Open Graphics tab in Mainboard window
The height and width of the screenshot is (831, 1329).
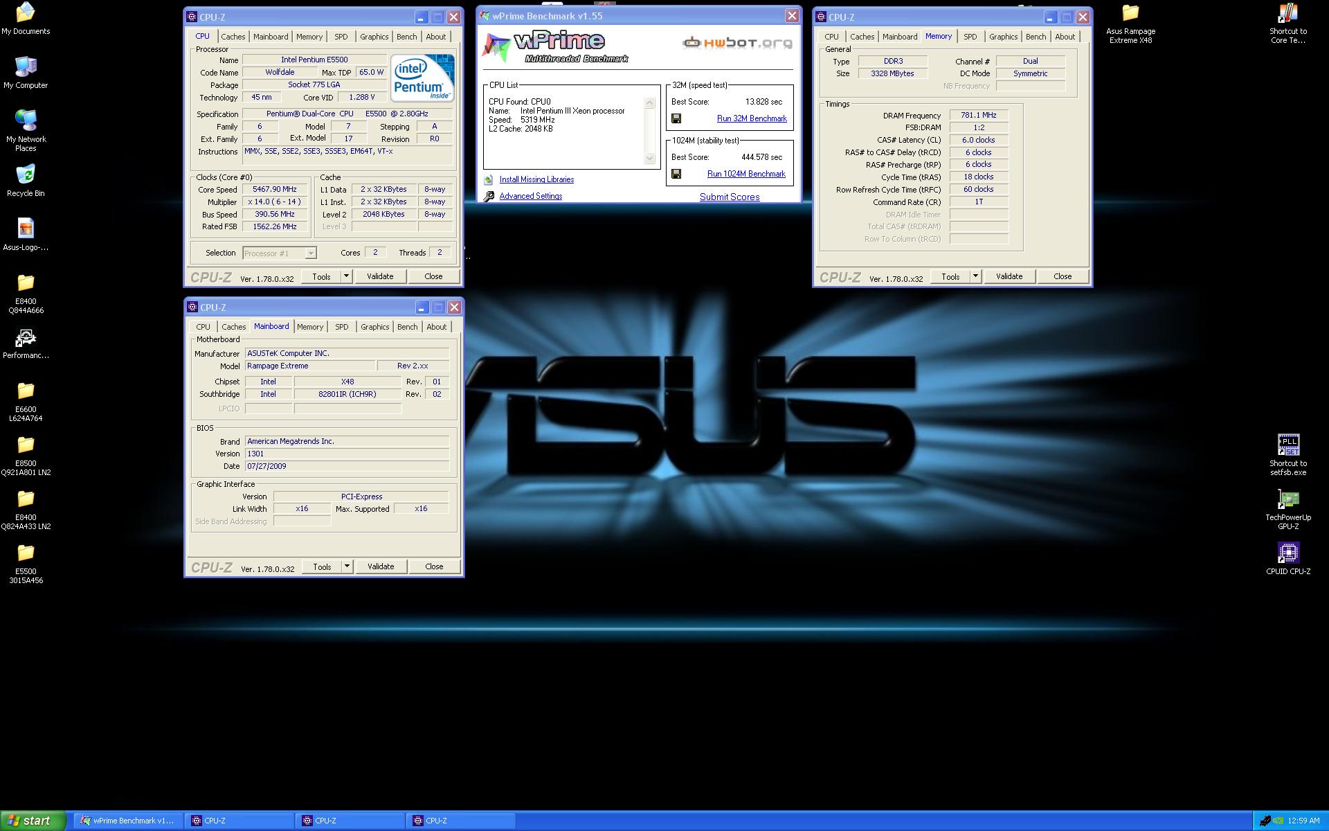pyautogui.click(x=375, y=327)
